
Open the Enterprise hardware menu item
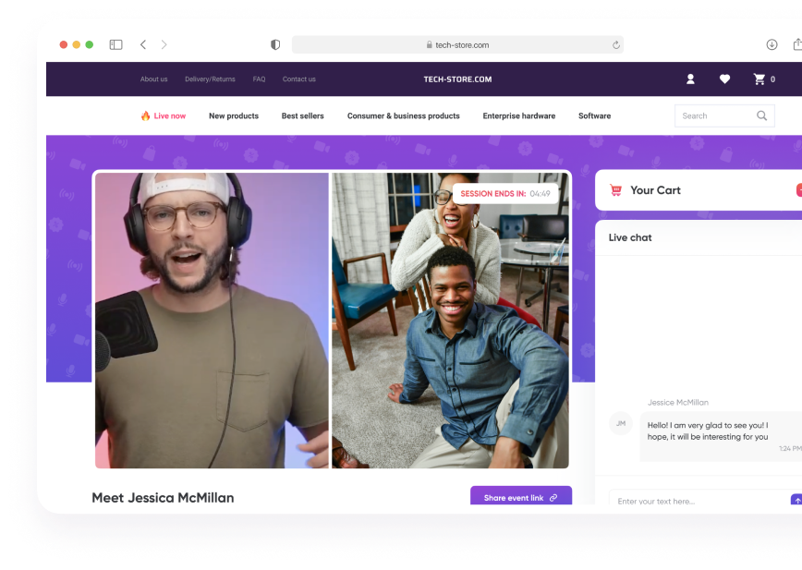point(519,116)
